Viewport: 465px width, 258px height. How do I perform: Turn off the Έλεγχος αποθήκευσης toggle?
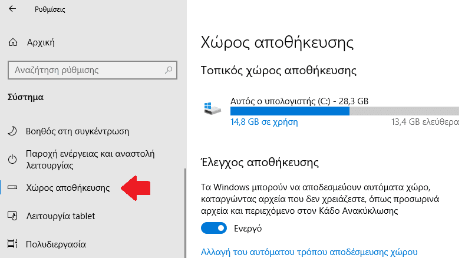(x=214, y=229)
